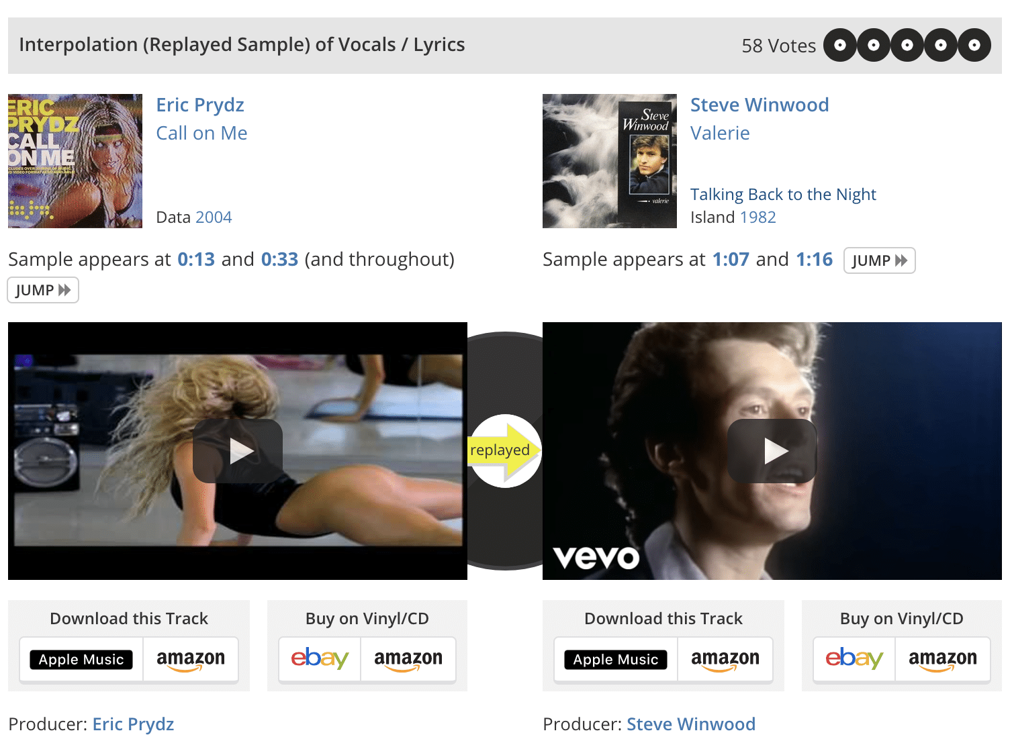The image size is (1010, 741).
Task: Open the Eric Prydz artist link
Action: 200,105
